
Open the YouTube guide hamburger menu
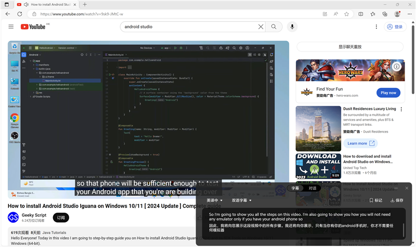(x=11, y=27)
